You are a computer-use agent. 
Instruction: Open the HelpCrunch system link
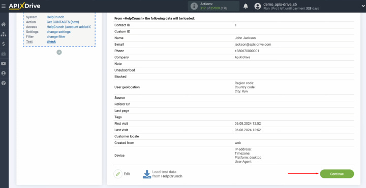point(55,17)
